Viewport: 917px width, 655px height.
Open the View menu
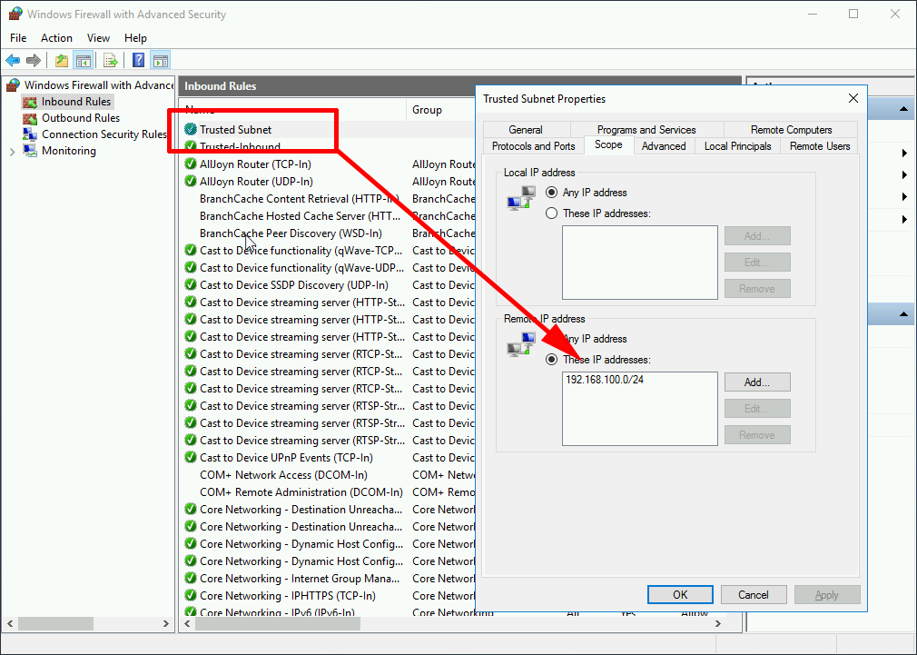tap(98, 38)
